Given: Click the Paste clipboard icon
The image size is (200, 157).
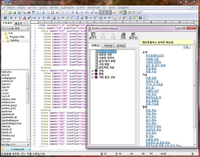Looking at the screenshot, I should (x=52, y=12).
